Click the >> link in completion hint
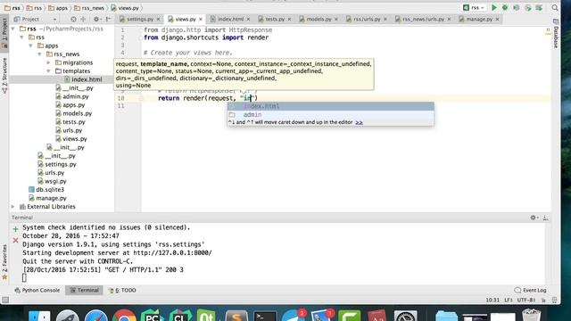The height and width of the screenshot is (321, 571). 359,122
